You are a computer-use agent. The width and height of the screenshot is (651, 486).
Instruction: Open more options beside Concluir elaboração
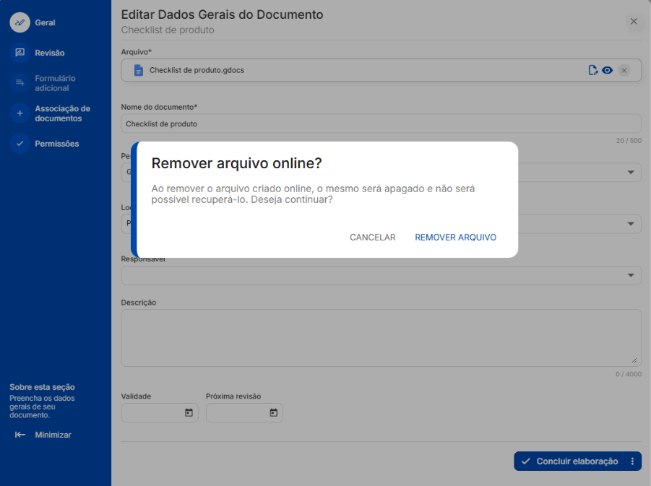[633, 461]
